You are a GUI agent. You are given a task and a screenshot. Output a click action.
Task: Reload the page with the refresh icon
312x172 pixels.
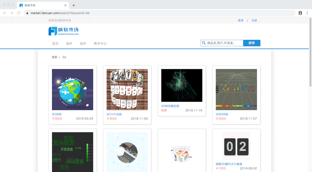(x=19, y=13)
